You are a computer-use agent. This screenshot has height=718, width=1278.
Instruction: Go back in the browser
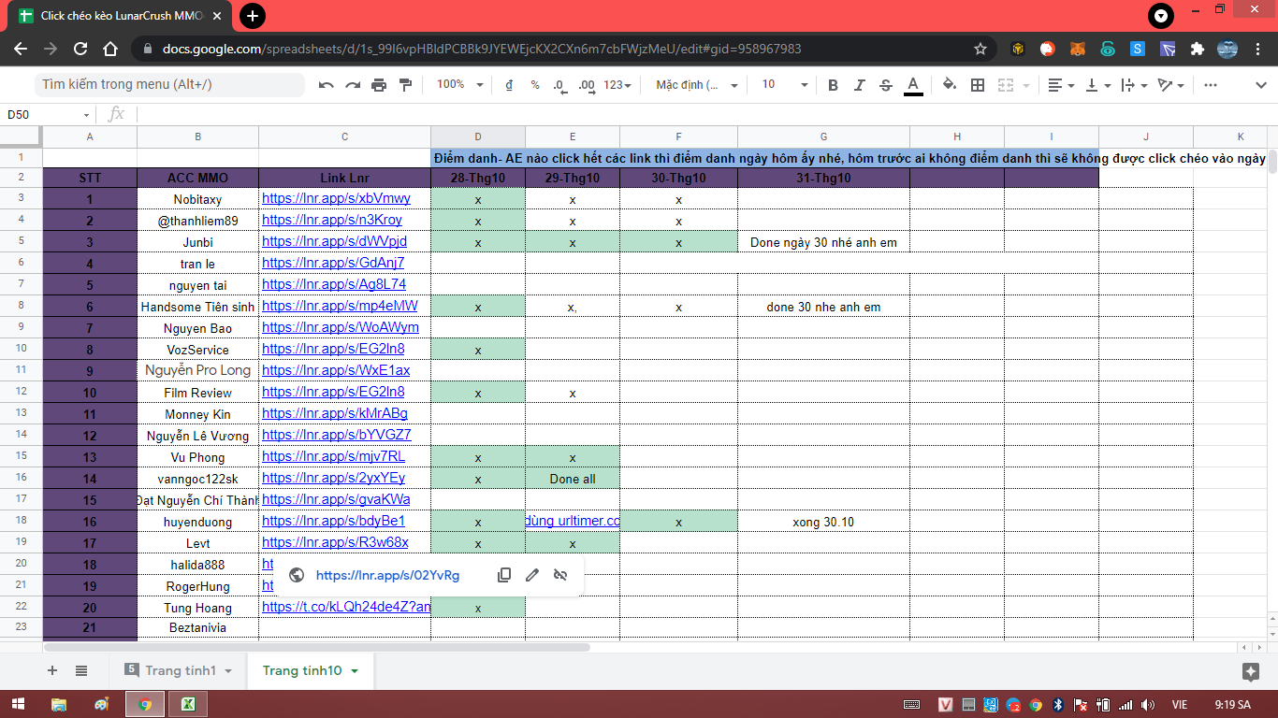pyautogui.click(x=21, y=49)
